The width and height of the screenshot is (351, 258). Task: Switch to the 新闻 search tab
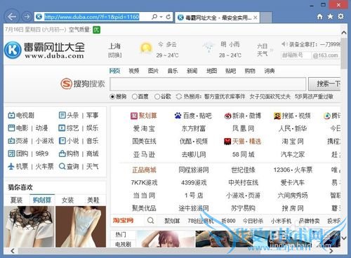click(x=192, y=71)
